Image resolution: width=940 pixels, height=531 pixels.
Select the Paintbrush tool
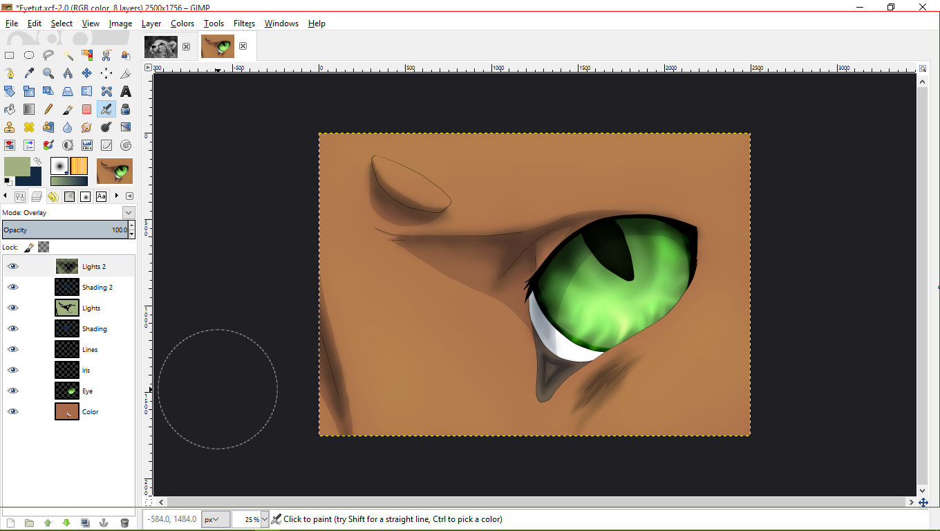68,109
